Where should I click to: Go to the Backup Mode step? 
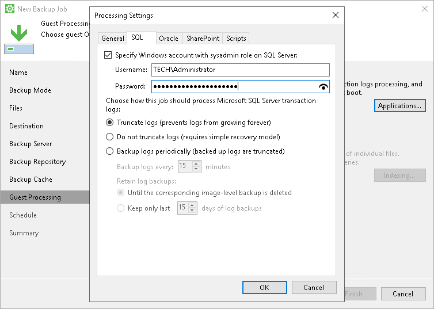tap(30, 90)
